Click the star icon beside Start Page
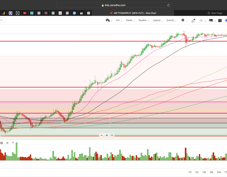 click(209, 13)
